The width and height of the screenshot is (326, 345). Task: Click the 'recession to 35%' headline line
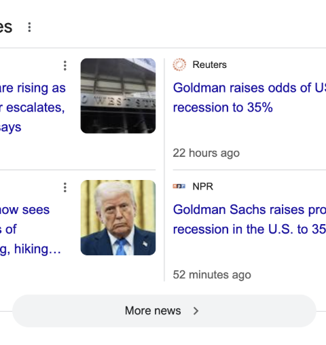(223, 107)
